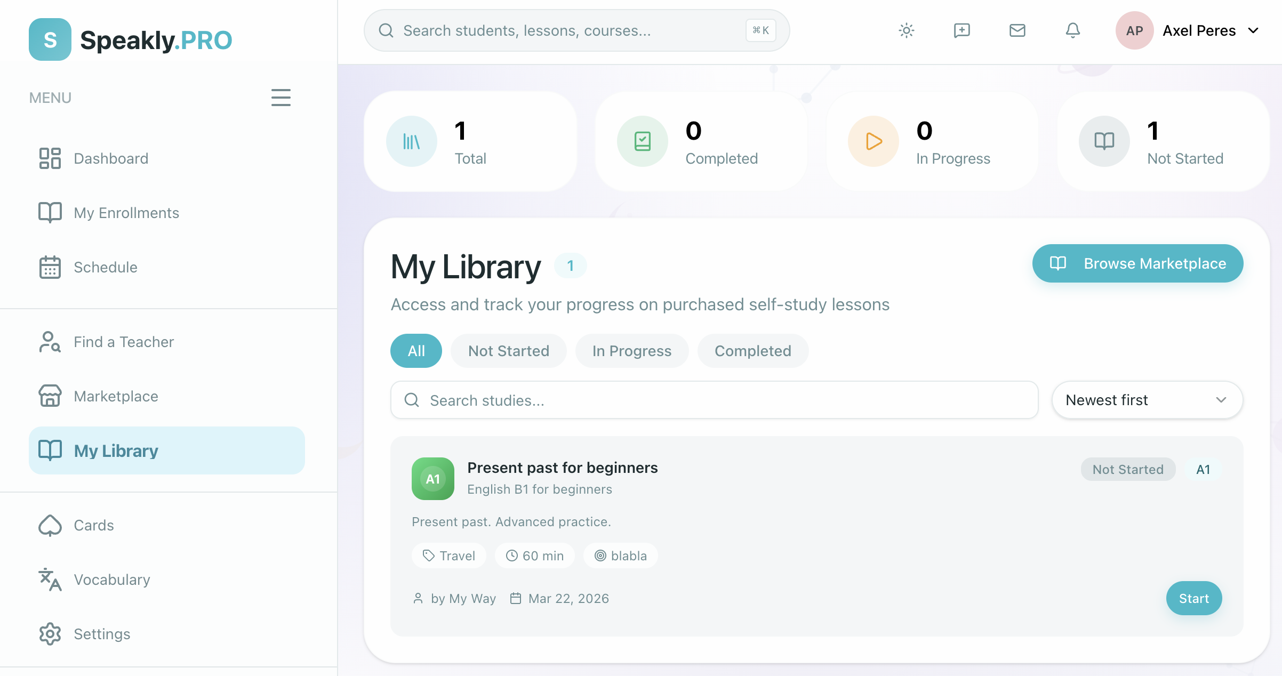Image resolution: width=1282 pixels, height=676 pixels.
Task: Focus the Search studies input field
Action: click(715, 400)
